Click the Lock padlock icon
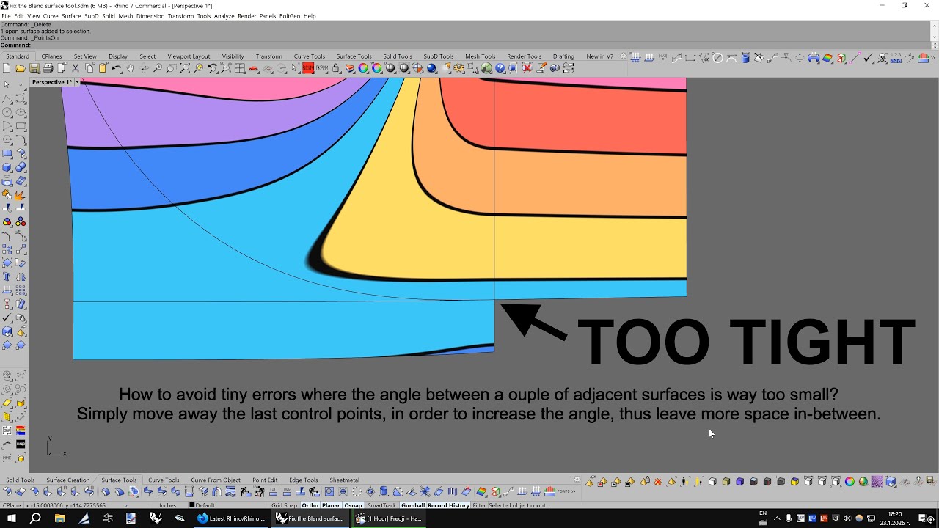This screenshot has width=939, height=528. (335, 68)
